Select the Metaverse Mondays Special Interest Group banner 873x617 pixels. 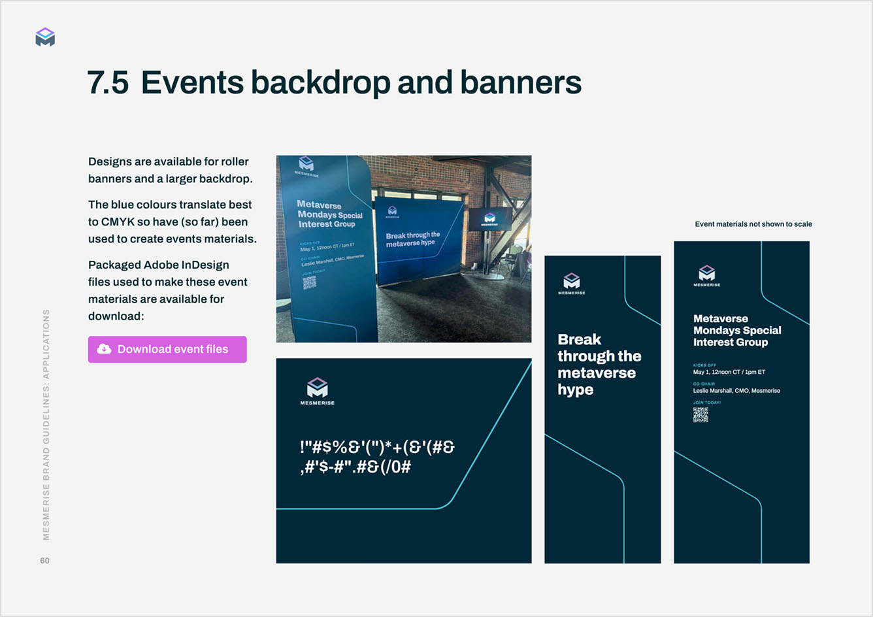pos(742,402)
